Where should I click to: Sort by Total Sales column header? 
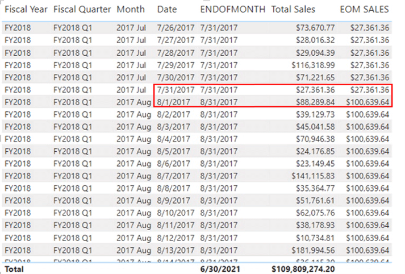pyautogui.click(x=293, y=10)
